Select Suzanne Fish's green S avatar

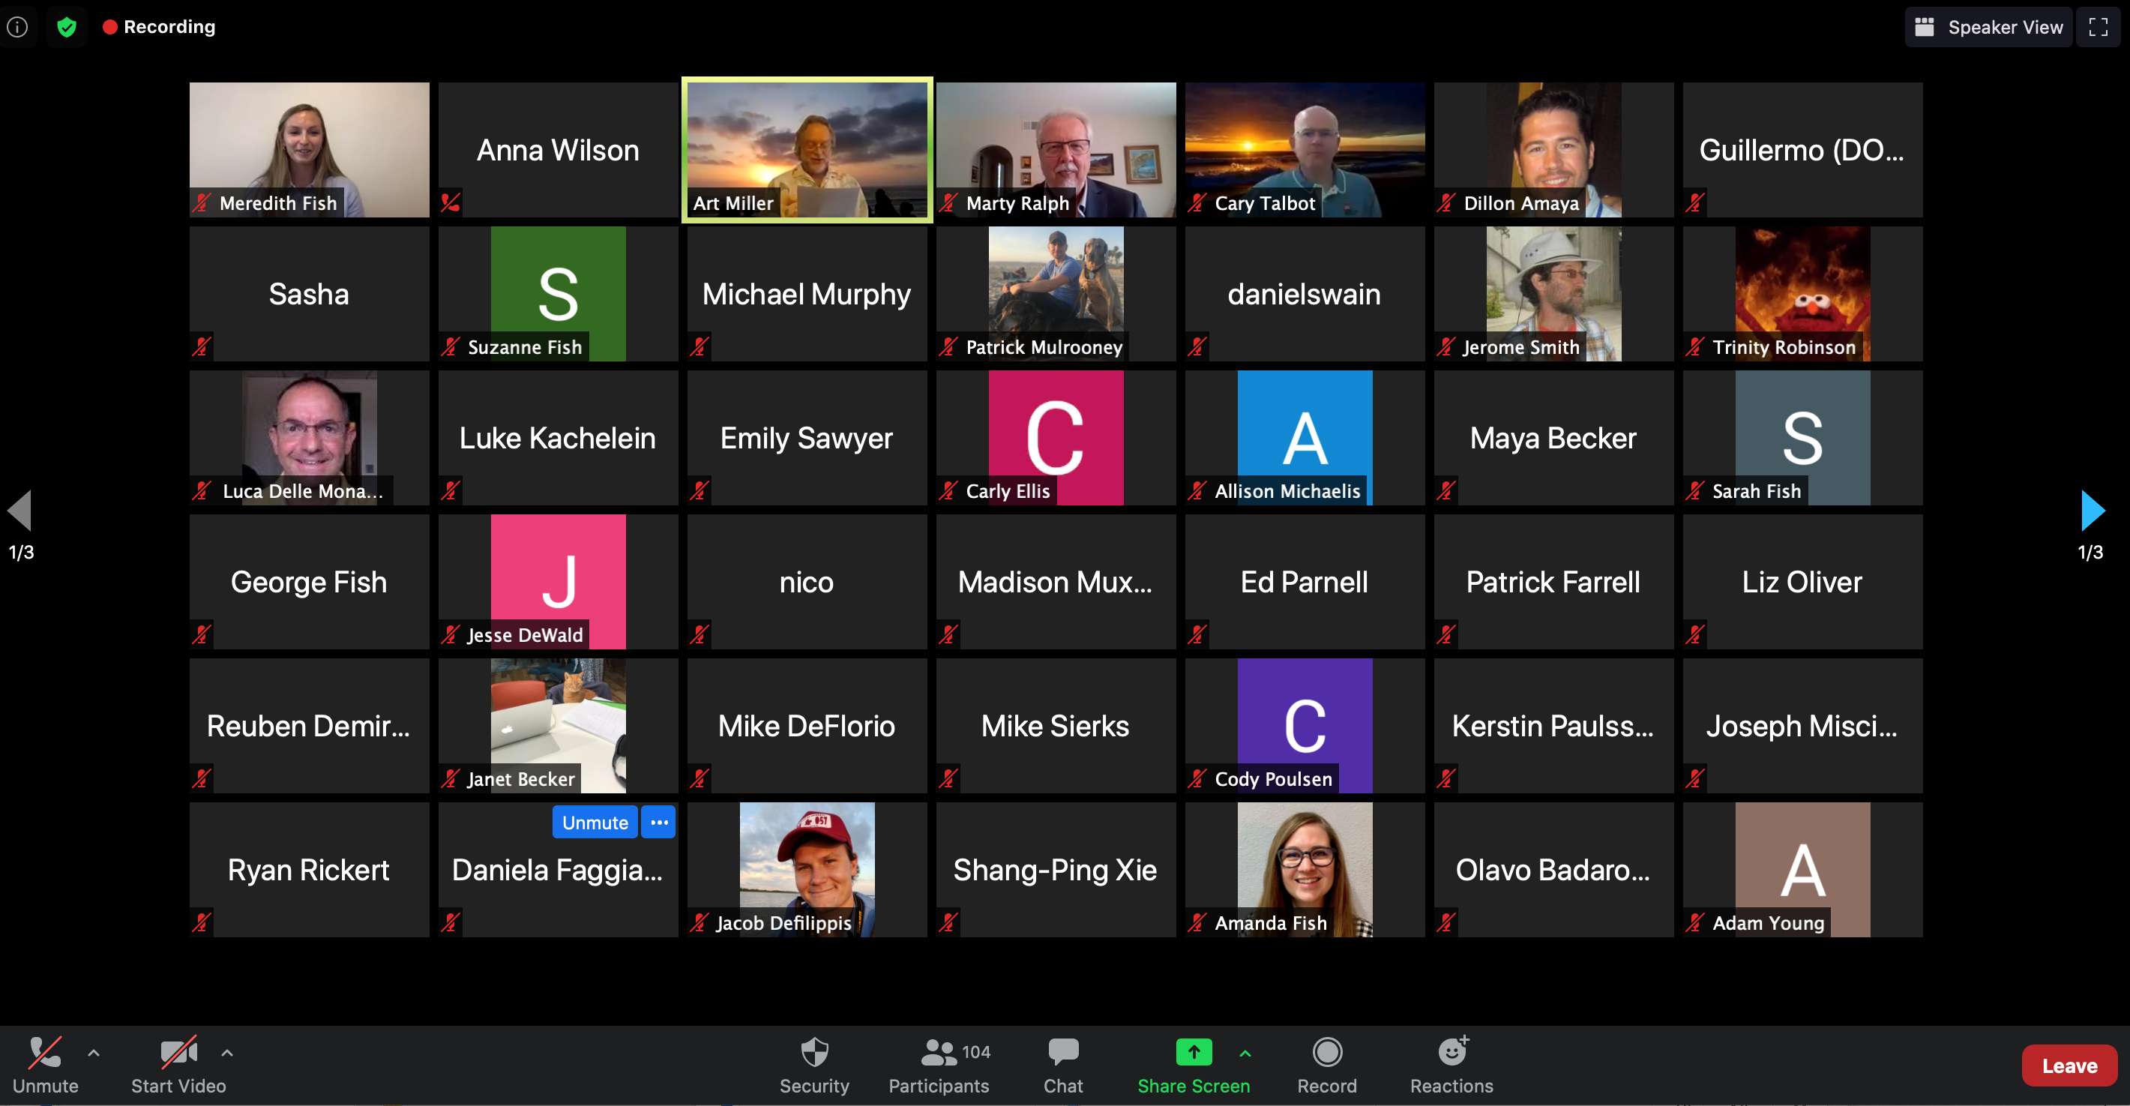[x=558, y=294]
